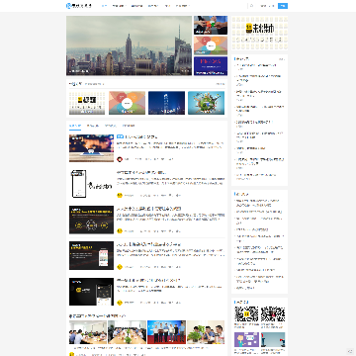Open the group standing before blue backdrop photo

pyautogui.click(x=166, y=332)
